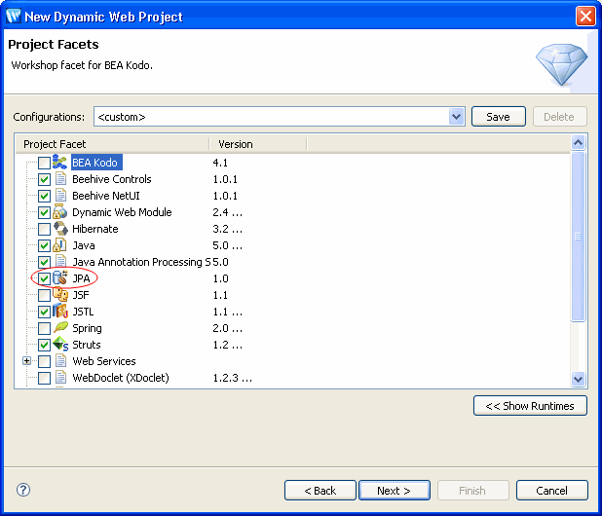The width and height of the screenshot is (602, 516).
Task: Click the JPA database icon
Action: point(59,277)
